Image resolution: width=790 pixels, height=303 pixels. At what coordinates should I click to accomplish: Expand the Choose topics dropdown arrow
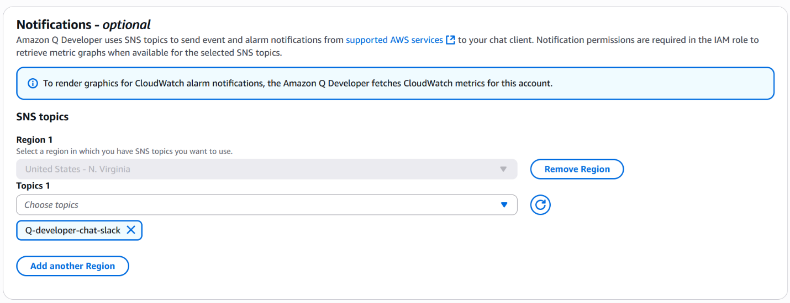503,205
